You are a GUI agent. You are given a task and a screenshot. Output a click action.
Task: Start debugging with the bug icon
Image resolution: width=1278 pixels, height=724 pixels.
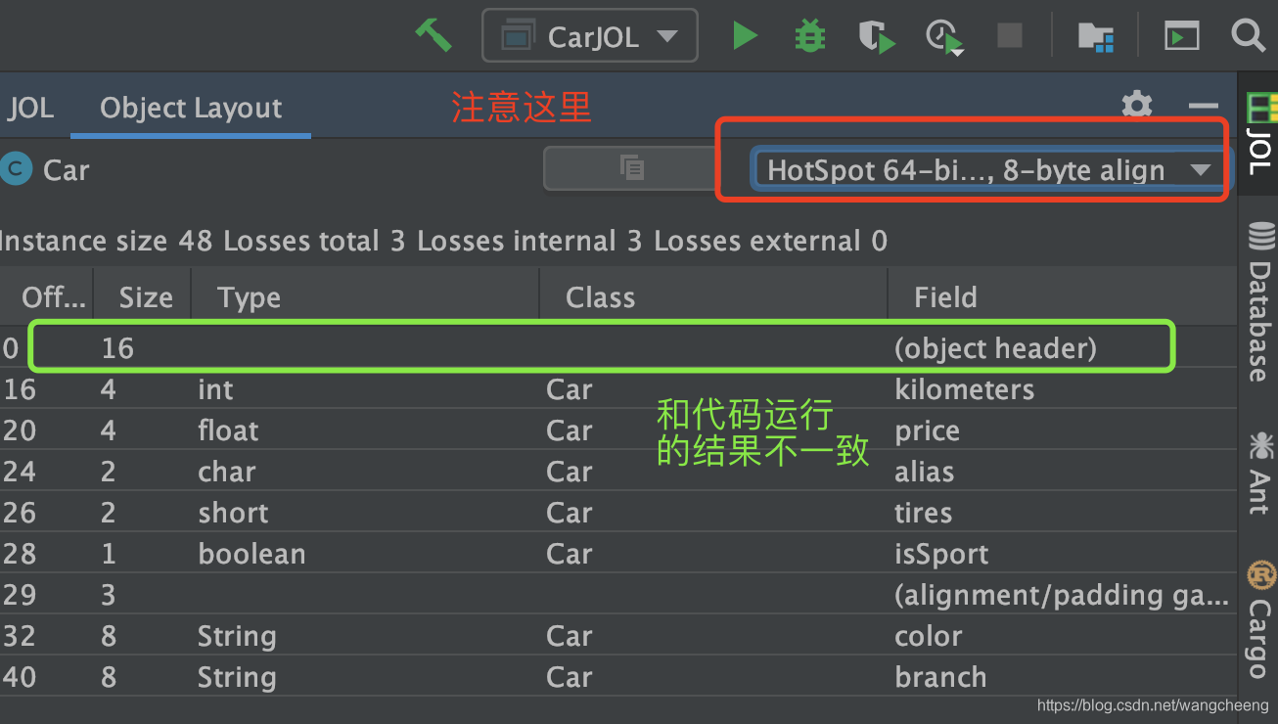[x=809, y=36]
